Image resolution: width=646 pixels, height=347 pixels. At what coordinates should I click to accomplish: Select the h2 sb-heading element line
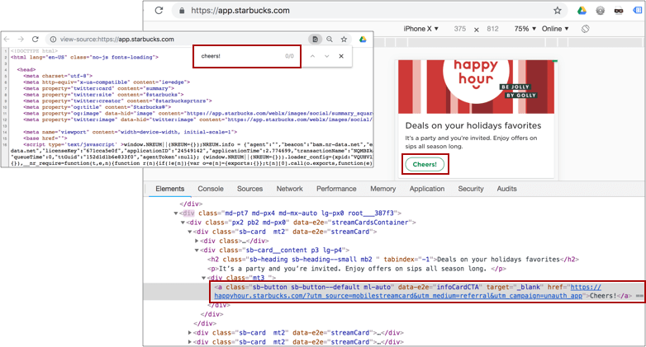[393, 260]
